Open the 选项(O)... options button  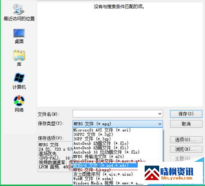click(186, 140)
